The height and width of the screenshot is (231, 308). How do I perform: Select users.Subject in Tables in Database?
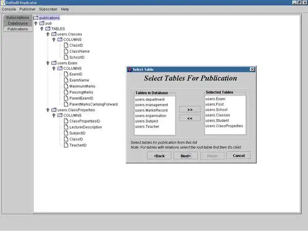coord(155,121)
